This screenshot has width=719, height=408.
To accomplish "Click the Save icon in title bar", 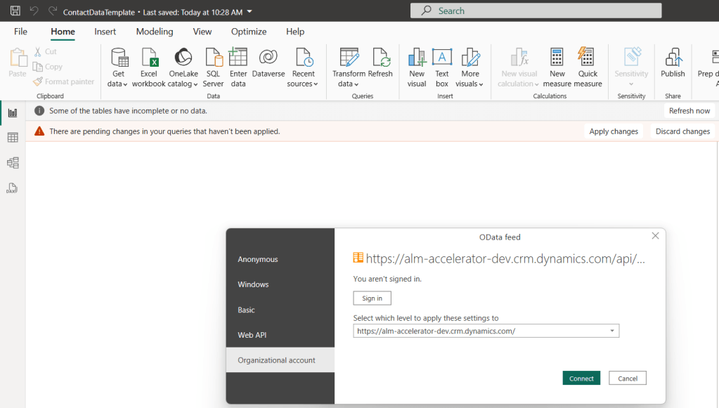I will point(15,11).
